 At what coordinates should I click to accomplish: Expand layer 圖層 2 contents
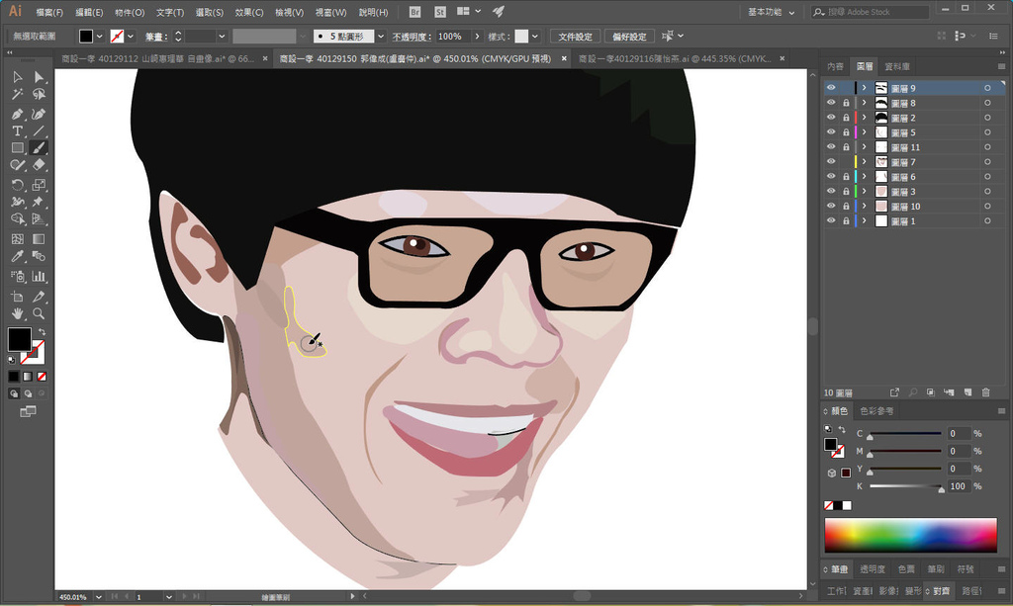[865, 118]
